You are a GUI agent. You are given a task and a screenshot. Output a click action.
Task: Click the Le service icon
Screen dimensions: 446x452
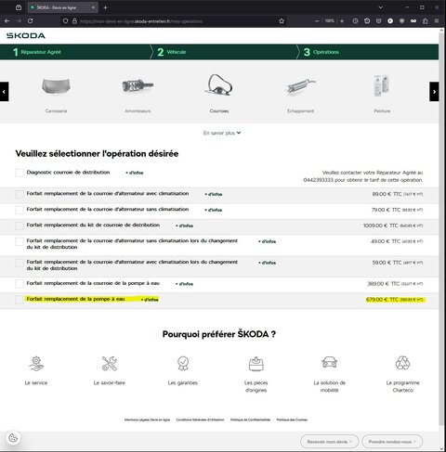point(36,364)
